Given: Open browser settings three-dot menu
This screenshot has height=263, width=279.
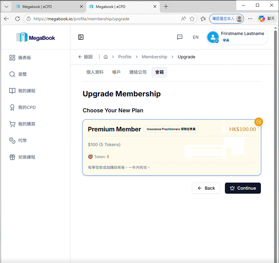Looking at the screenshot, I should (x=250, y=19).
